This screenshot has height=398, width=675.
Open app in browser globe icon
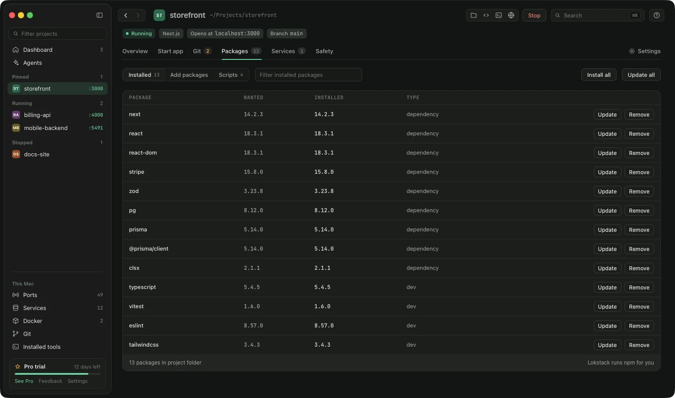(x=511, y=15)
